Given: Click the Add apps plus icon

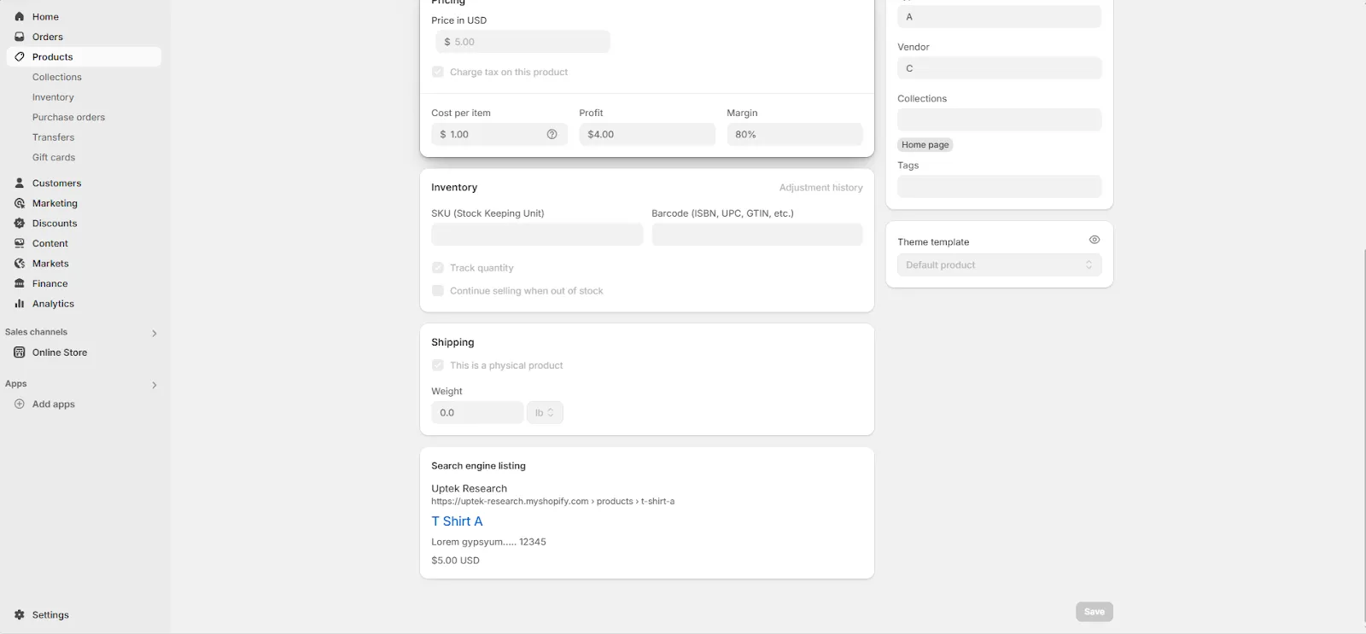Looking at the screenshot, I should 20,404.
